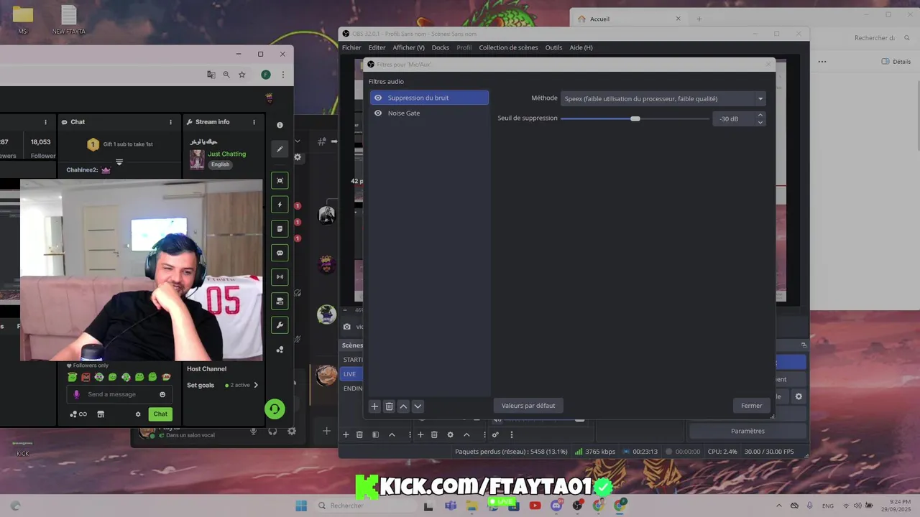
Task: Expand Set goals chevron in Kick dashboard
Action: tap(256, 385)
